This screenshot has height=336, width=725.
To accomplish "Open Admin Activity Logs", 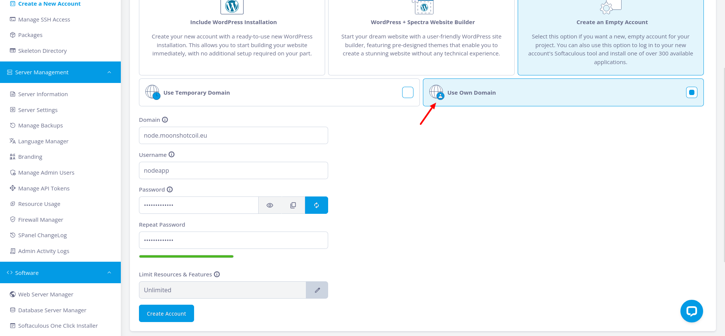I will point(43,251).
